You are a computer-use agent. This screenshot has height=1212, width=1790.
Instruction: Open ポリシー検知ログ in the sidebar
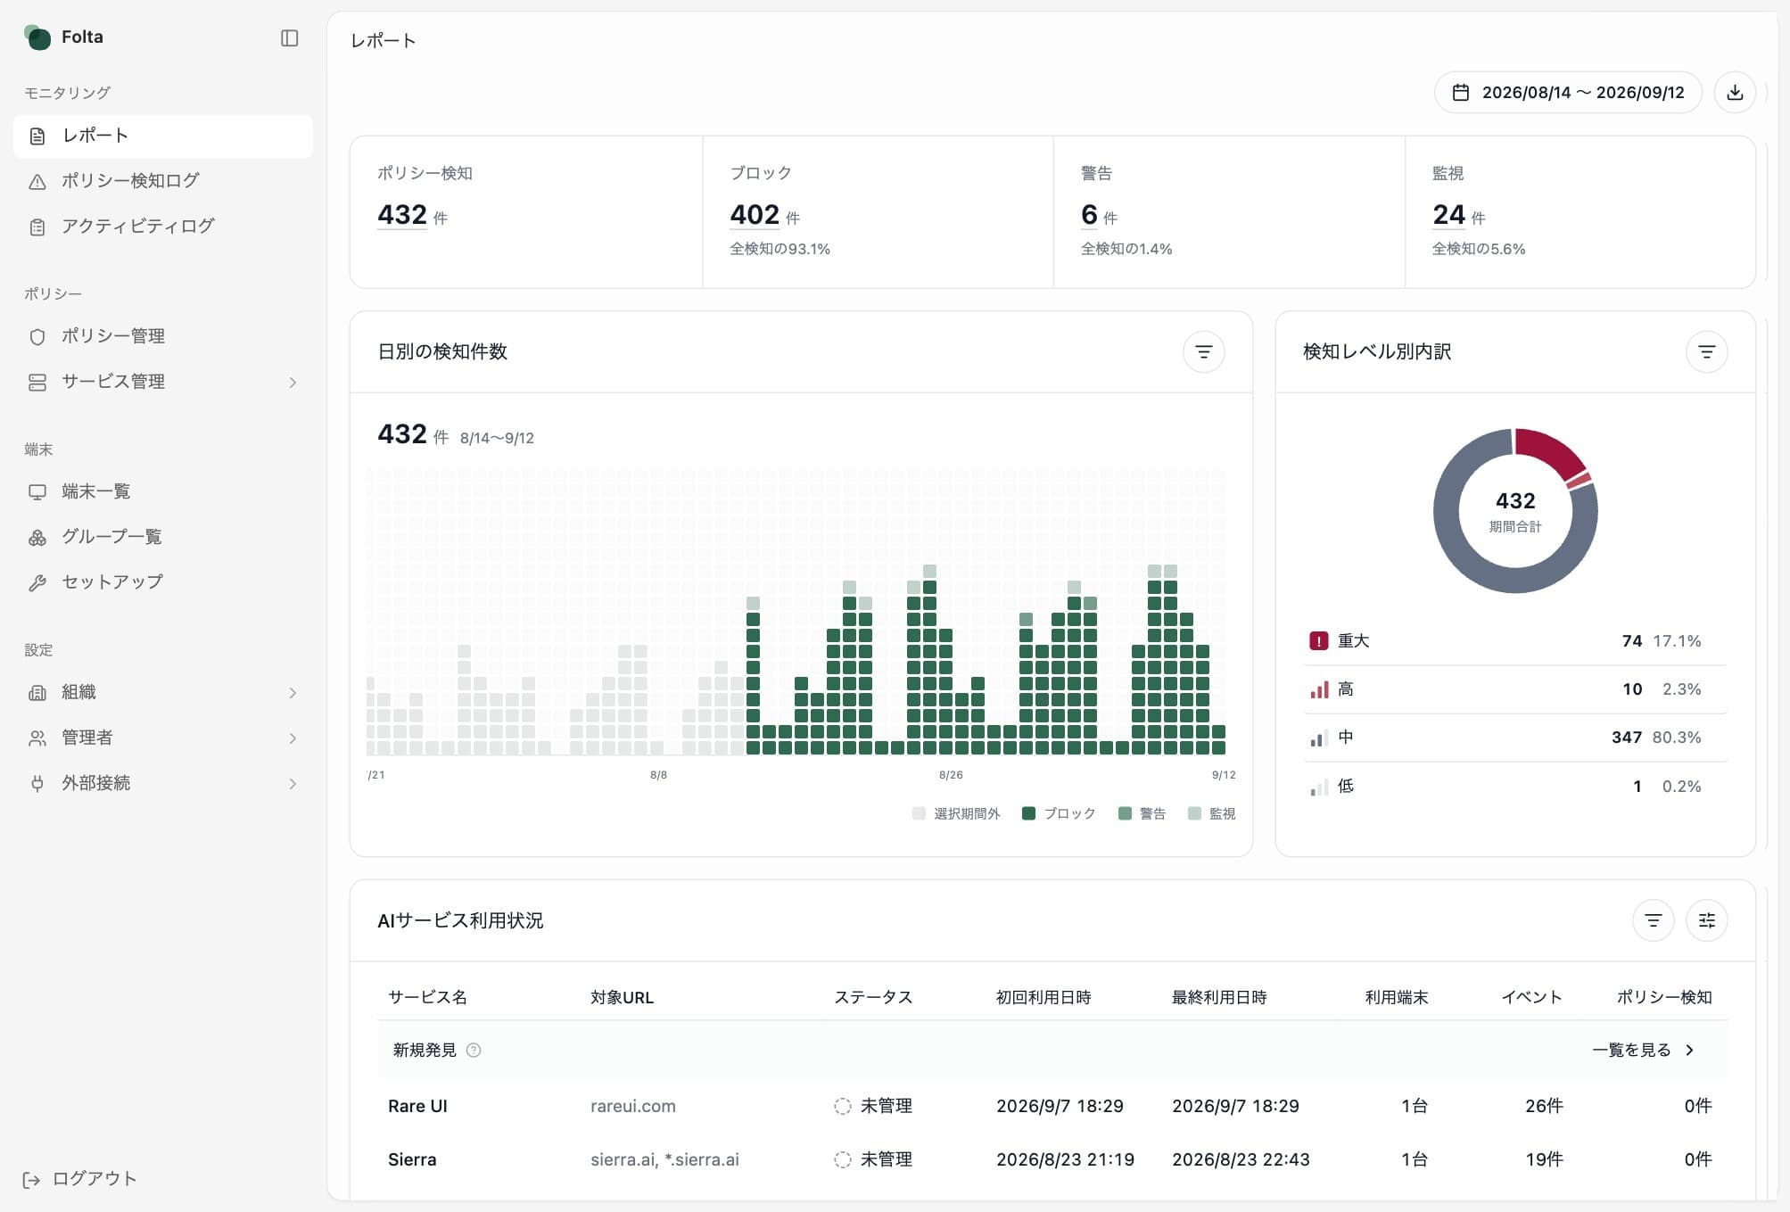(x=163, y=181)
